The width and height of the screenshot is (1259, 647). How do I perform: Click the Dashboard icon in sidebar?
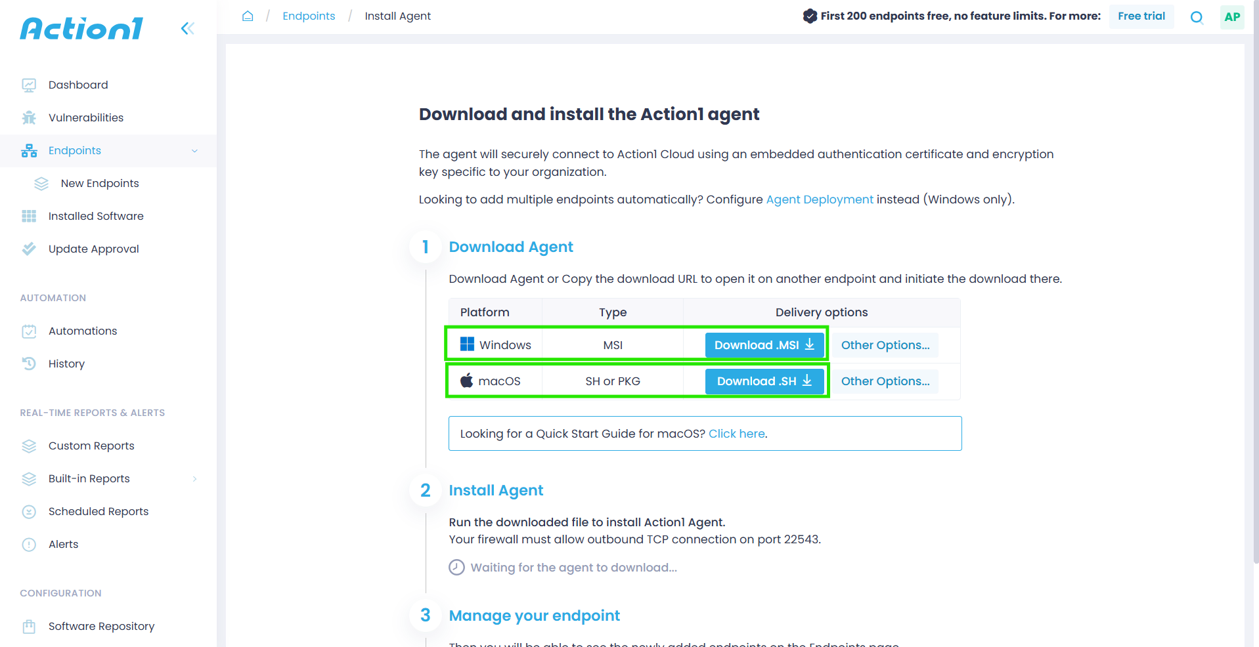(29, 85)
